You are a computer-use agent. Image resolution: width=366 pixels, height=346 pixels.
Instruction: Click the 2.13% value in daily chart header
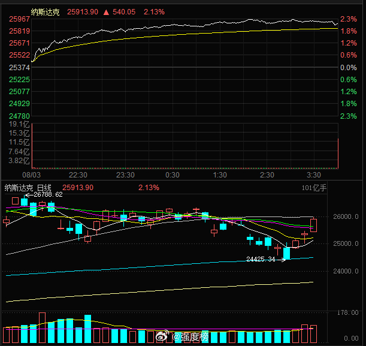[x=149, y=188]
